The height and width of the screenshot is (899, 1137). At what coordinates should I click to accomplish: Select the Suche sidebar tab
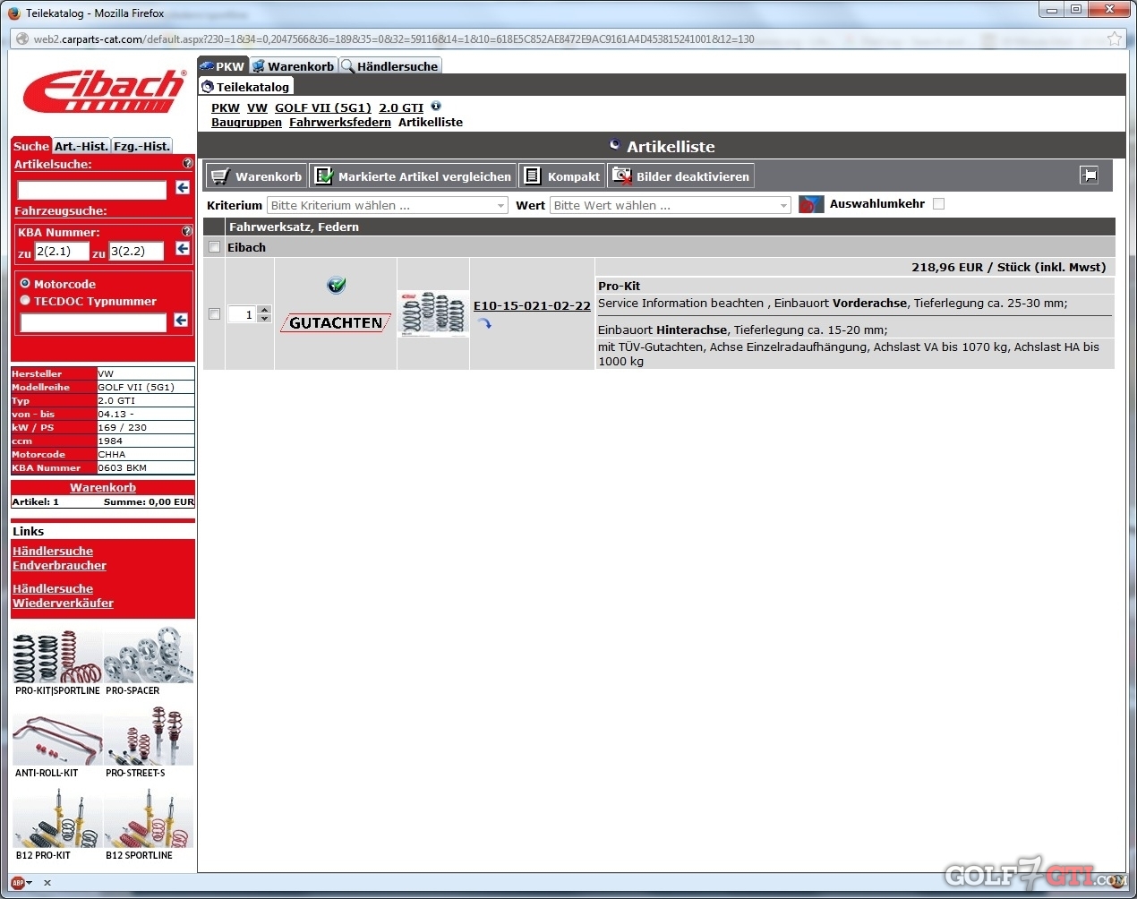point(31,146)
